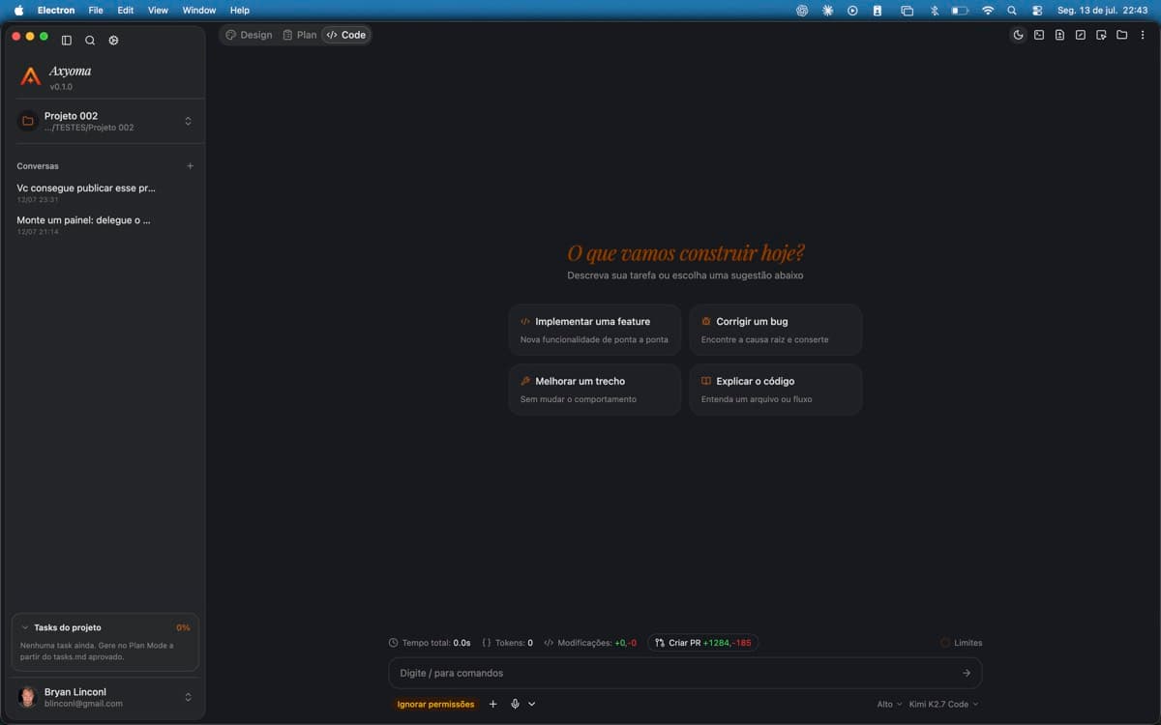This screenshot has height=725, width=1161.
Task: Switch to the Plan tab
Action: point(300,35)
